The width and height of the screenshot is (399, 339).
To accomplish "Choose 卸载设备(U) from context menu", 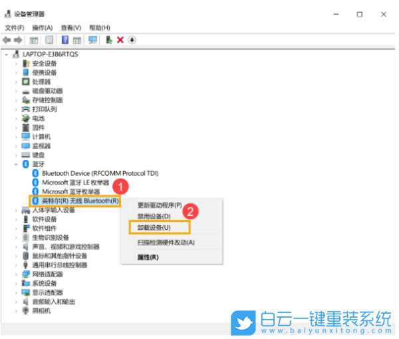I will click(x=154, y=228).
